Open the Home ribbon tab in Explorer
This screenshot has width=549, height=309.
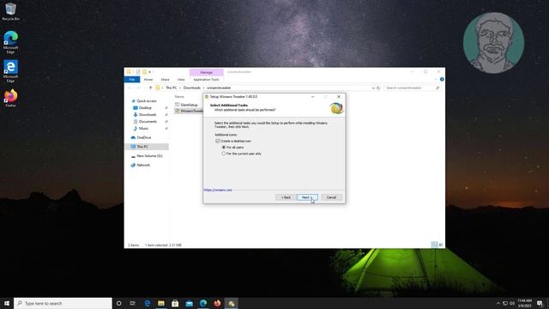[148, 80]
